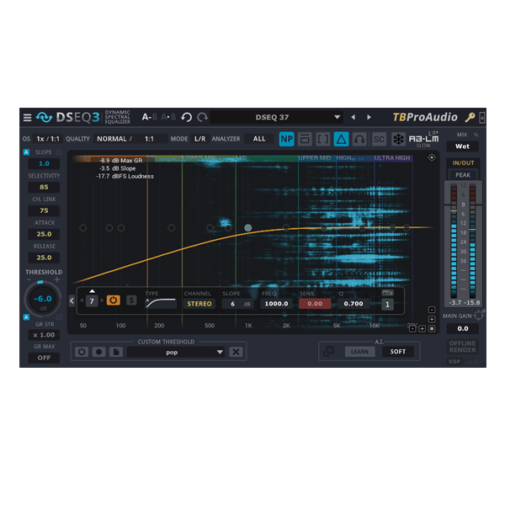Select the highlighted band 7 node on curve
505x505 pixels.
(x=247, y=228)
